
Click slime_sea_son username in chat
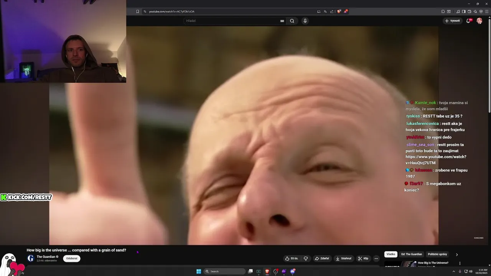[420, 145]
